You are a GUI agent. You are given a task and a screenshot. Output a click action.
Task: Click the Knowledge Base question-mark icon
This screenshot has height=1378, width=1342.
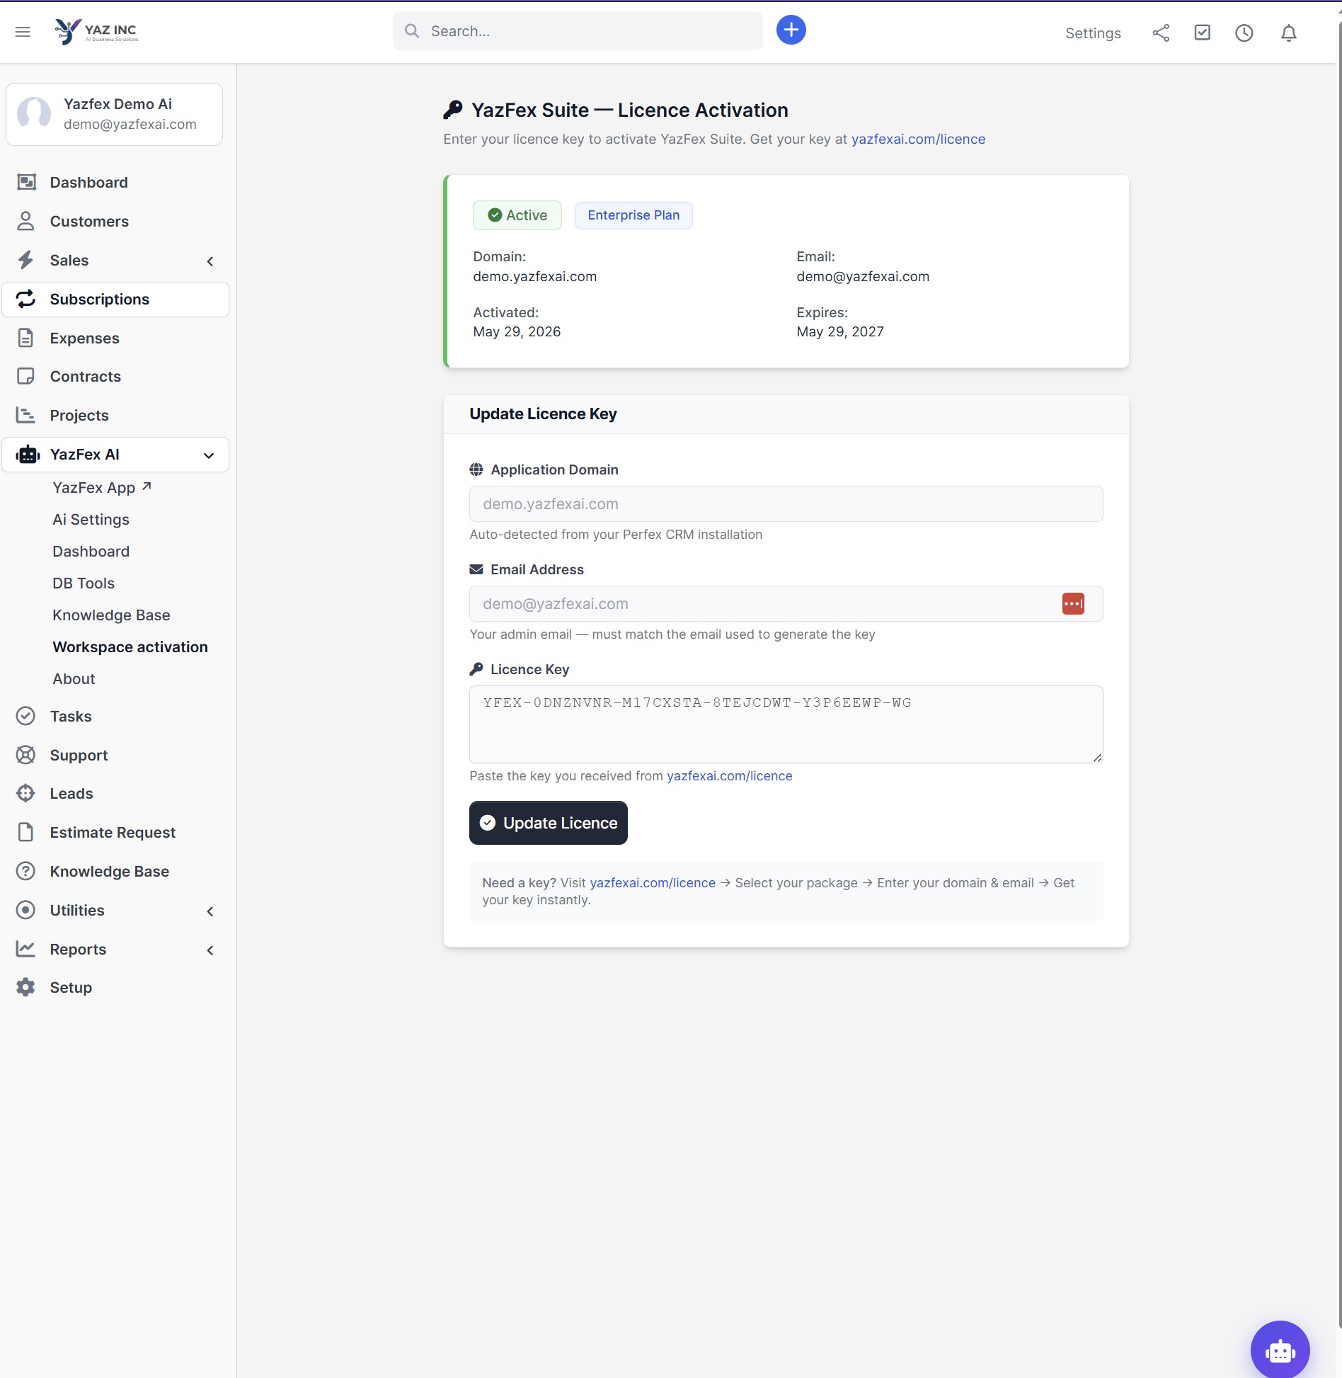point(25,872)
